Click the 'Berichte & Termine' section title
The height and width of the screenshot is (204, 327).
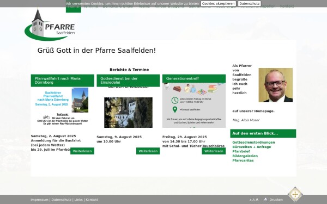129,70
